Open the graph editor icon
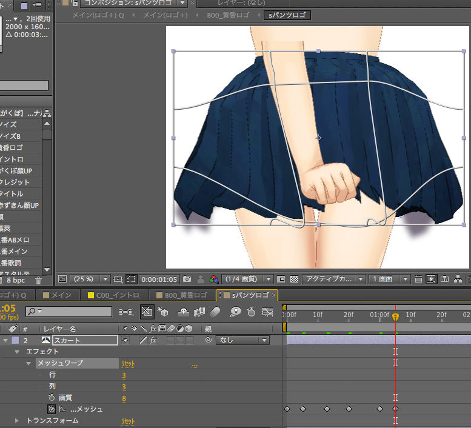This screenshot has height=428, width=471. [x=267, y=312]
